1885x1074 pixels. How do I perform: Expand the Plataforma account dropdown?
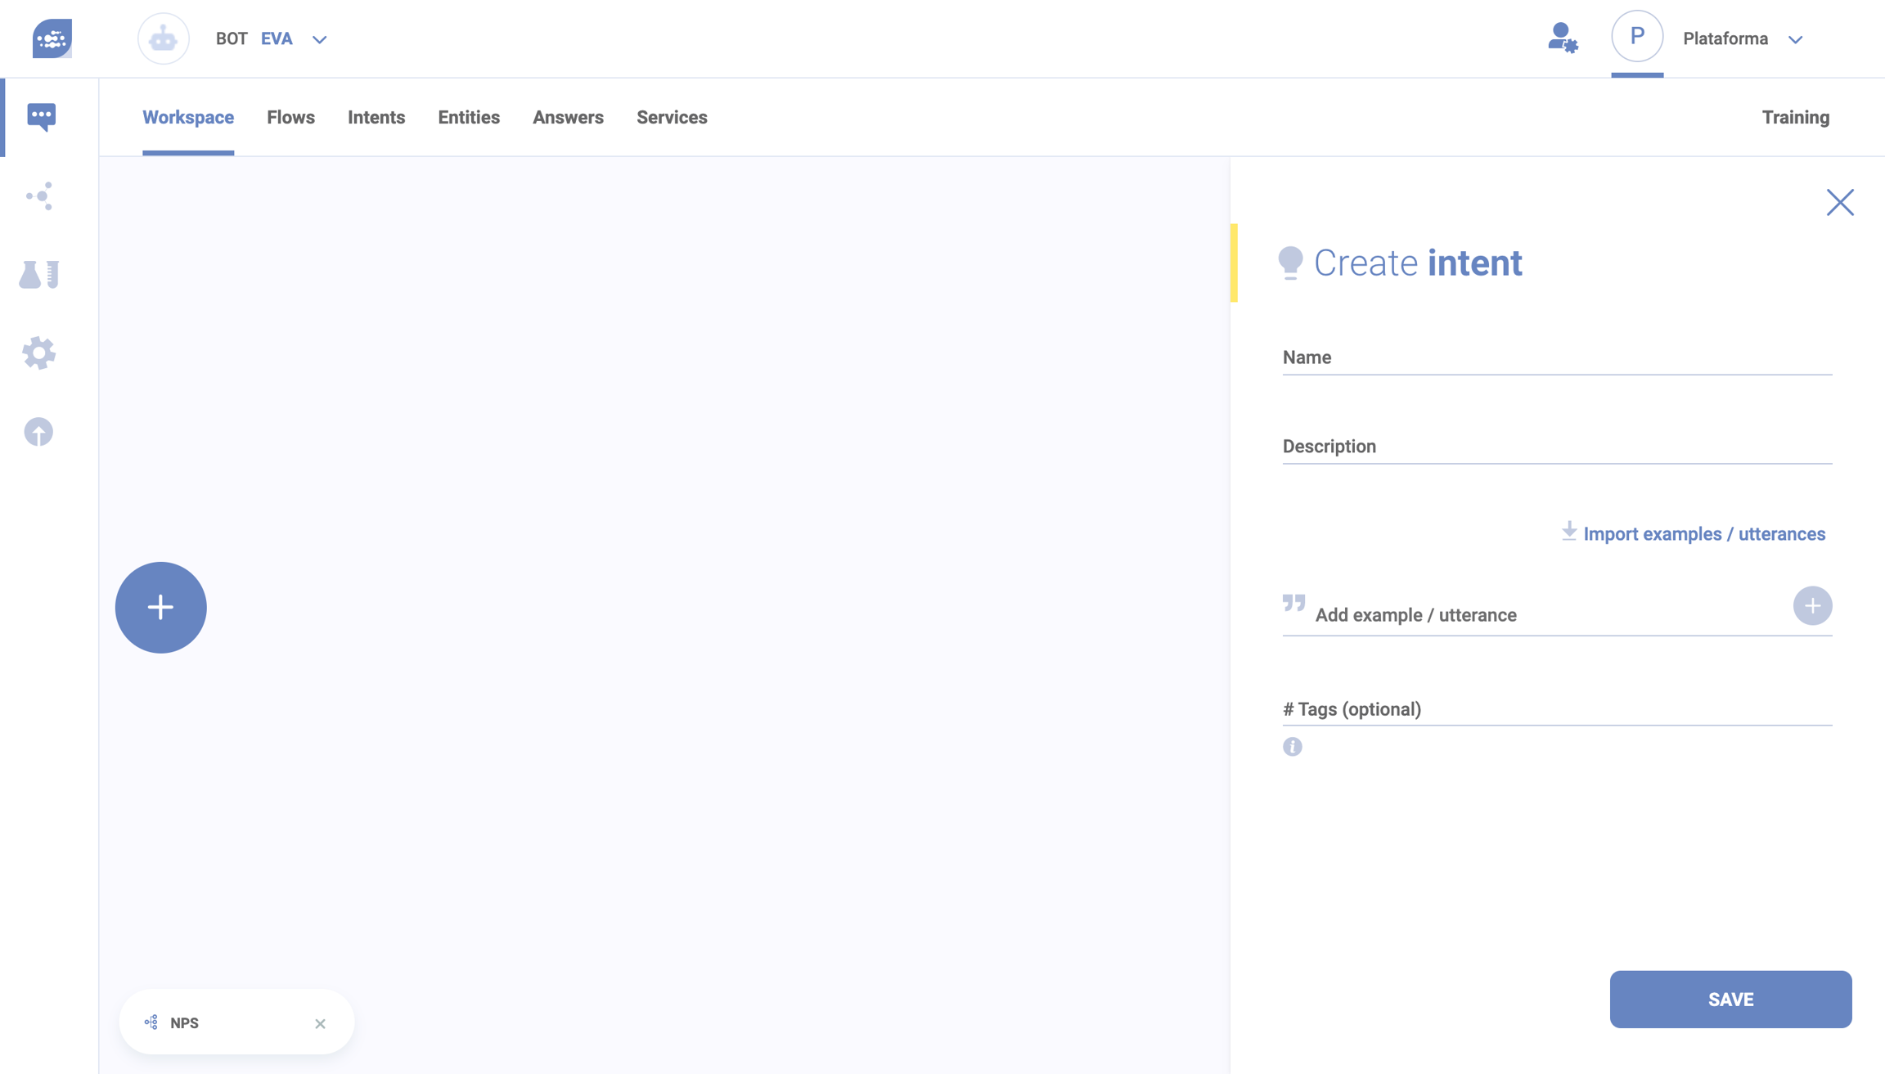[1795, 39]
